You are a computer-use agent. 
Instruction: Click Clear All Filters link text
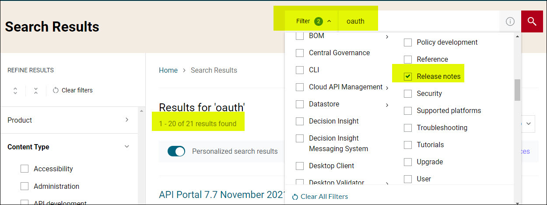324,197
